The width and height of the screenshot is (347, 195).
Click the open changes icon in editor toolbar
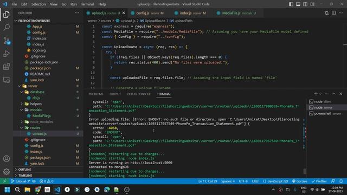click(x=326, y=13)
